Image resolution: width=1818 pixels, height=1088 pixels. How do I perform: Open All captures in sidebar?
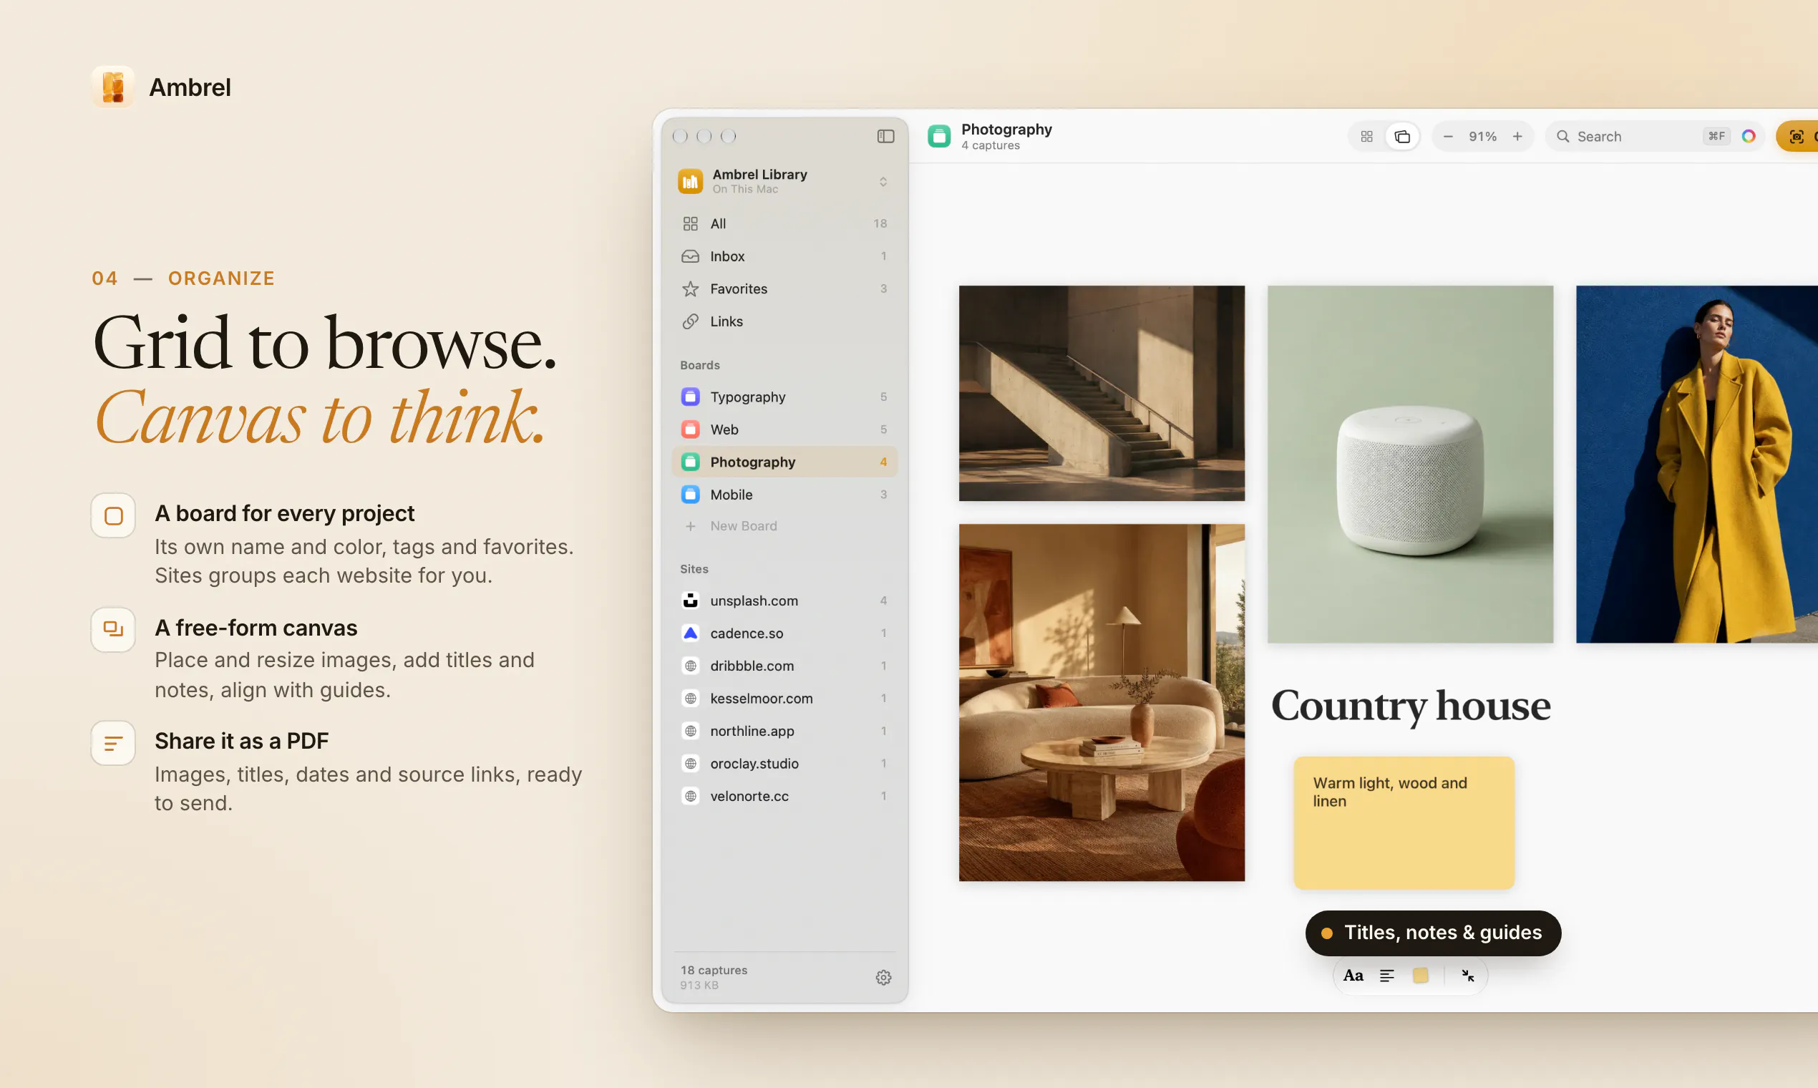(x=784, y=223)
